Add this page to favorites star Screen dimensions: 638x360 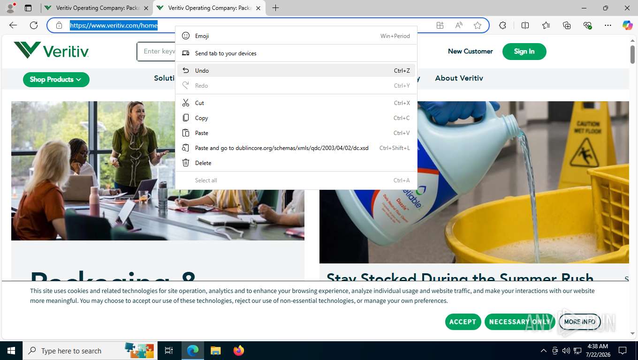tap(478, 25)
